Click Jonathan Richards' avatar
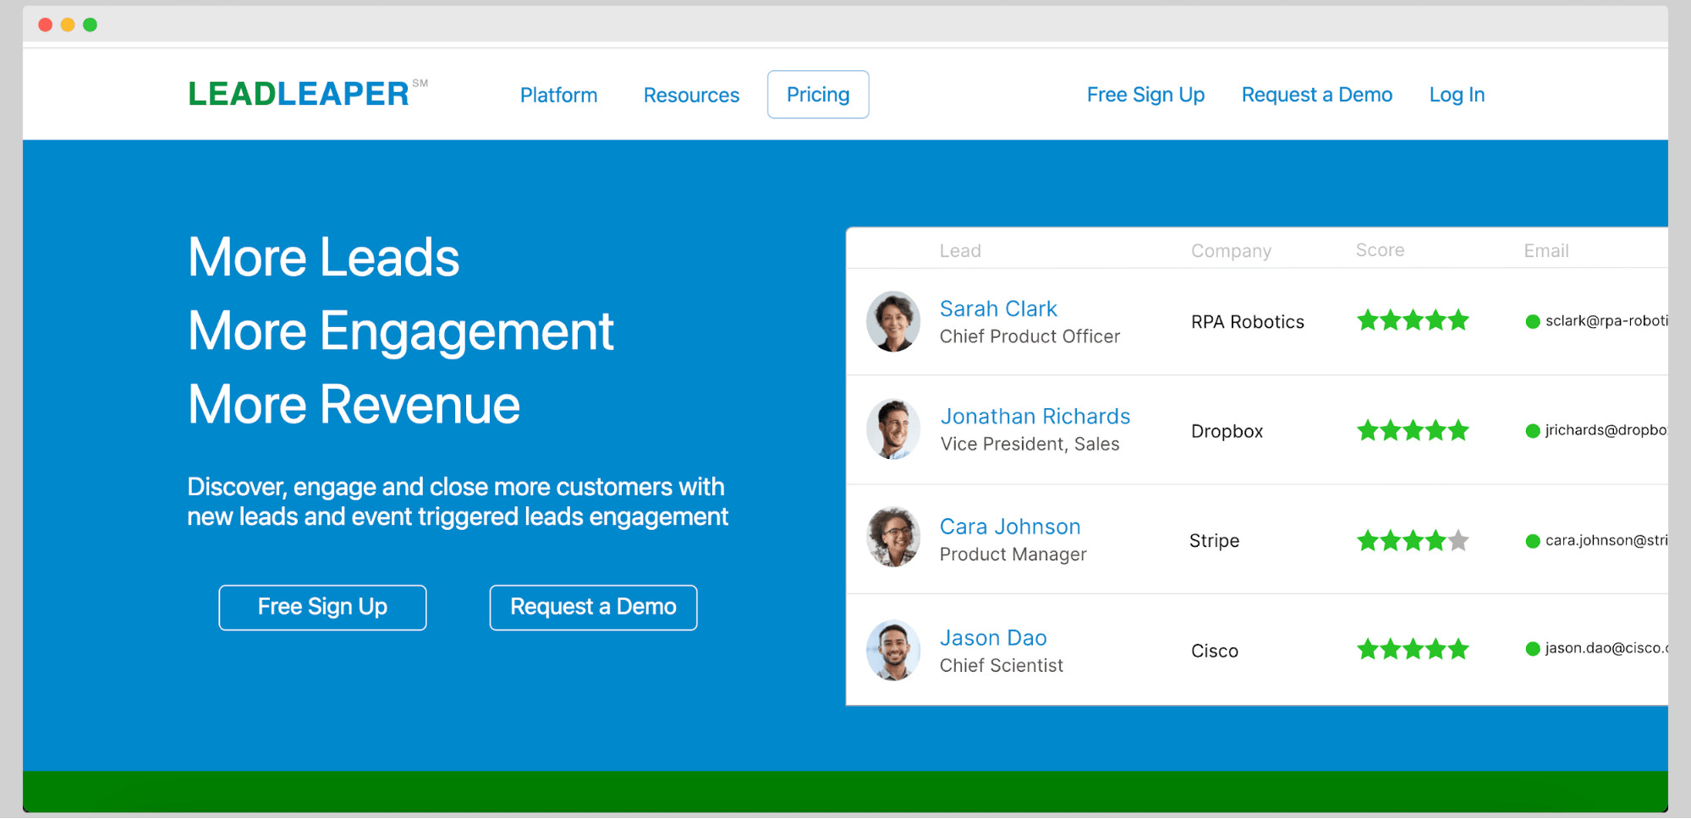This screenshot has width=1691, height=819. pyautogui.click(x=893, y=429)
